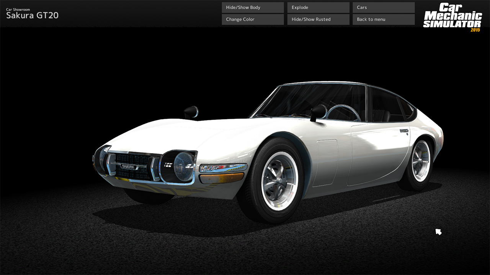Click the black side mirror near the windshield
The width and height of the screenshot is (490, 275).
[x=318, y=112]
